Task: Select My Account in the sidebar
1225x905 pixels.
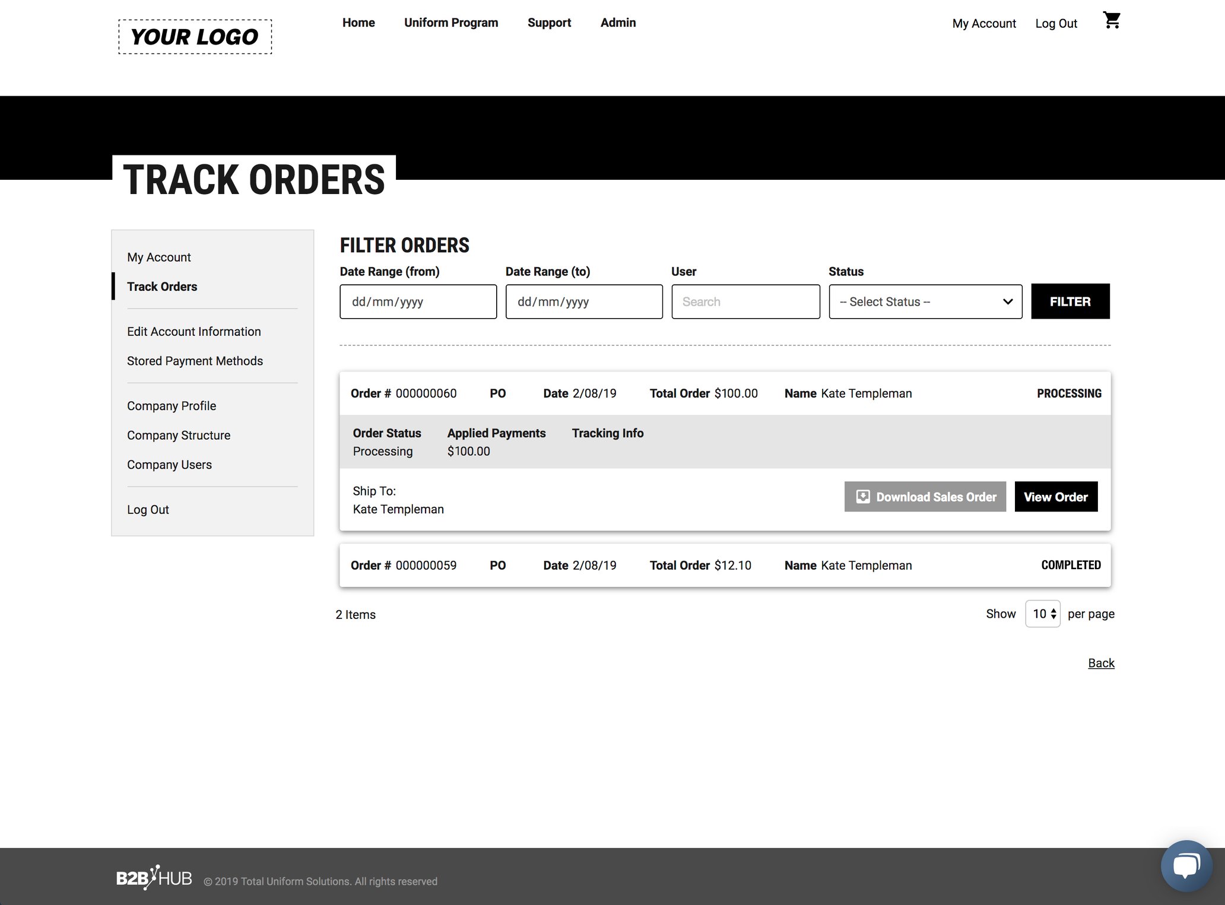Action: pyautogui.click(x=159, y=257)
